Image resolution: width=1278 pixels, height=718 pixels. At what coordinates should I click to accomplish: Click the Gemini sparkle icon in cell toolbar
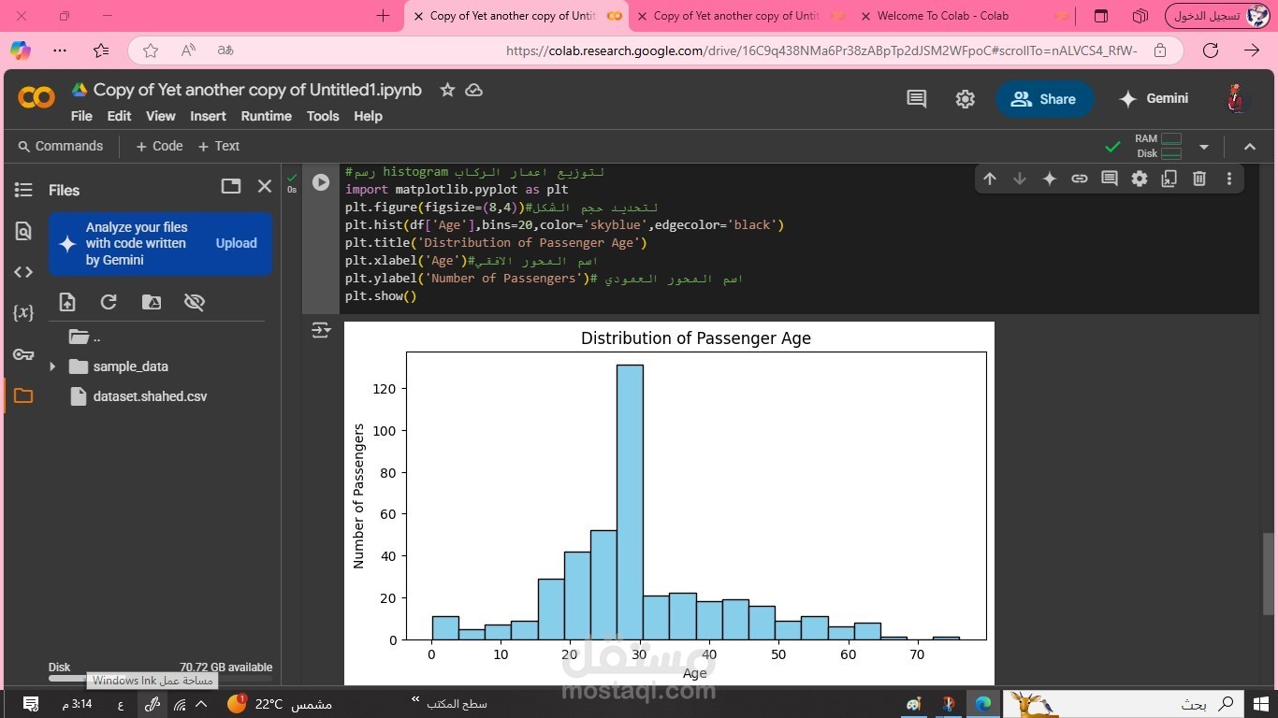pyautogui.click(x=1050, y=179)
